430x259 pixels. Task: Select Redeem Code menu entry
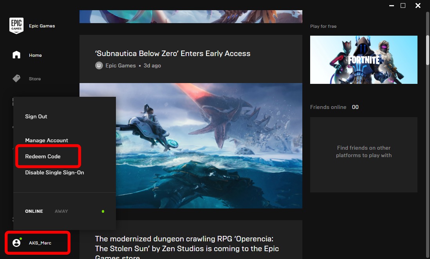point(43,156)
